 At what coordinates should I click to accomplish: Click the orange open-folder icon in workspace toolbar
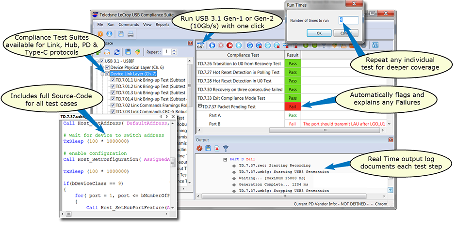[x=137, y=52]
